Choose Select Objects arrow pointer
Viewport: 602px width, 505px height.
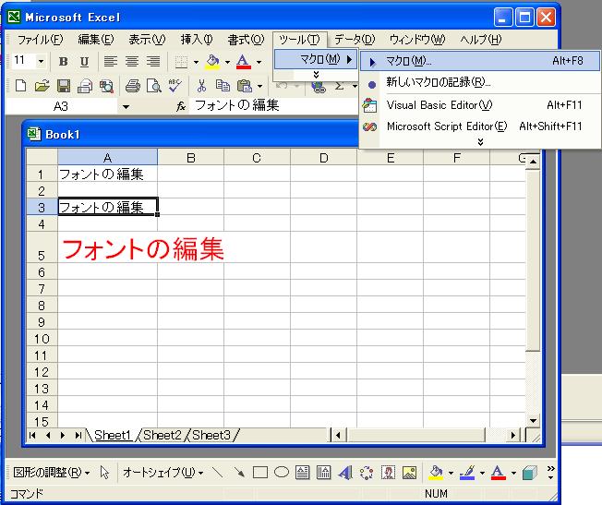104,473
